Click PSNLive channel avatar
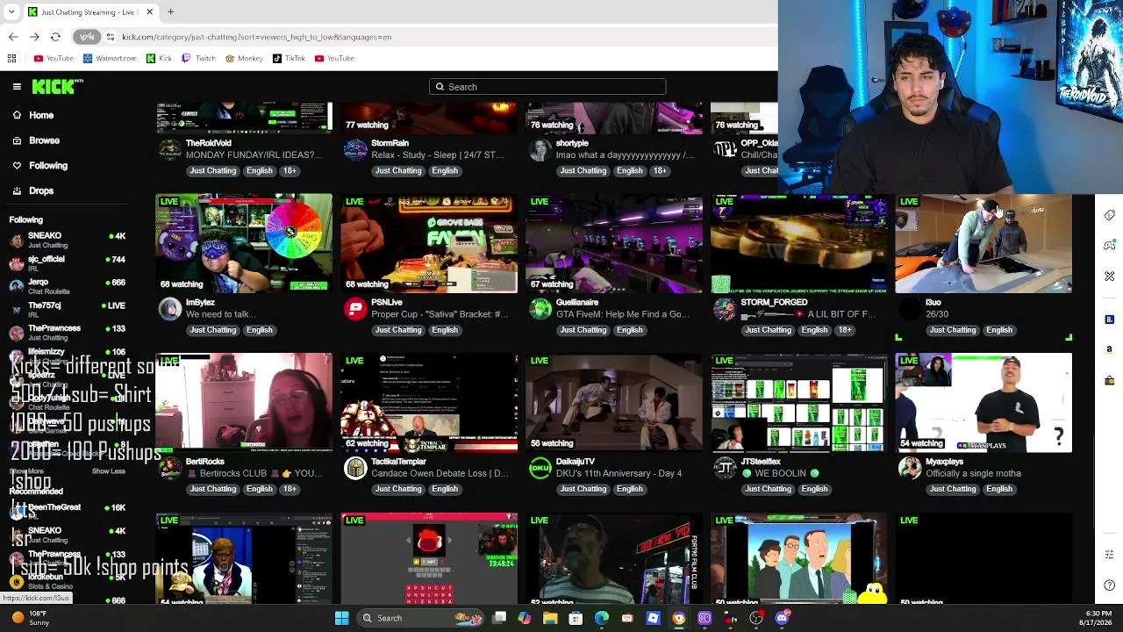 (x=355, y=309)
